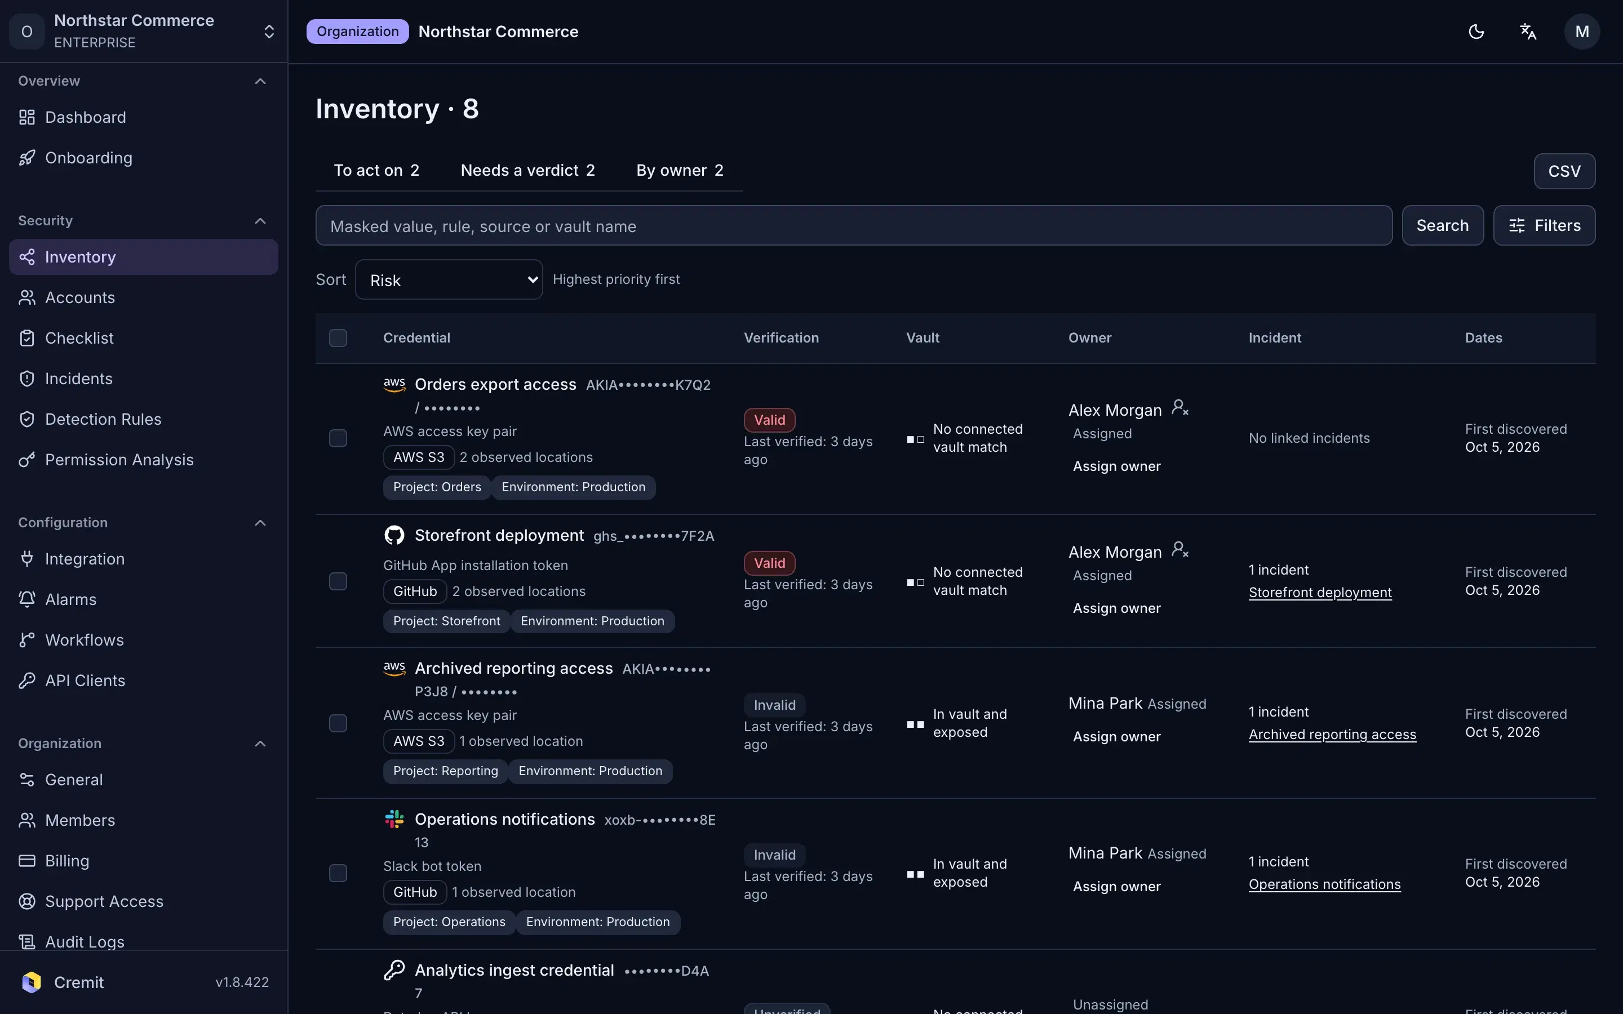Viewport: 1623px width, 1014px height.
Task: Open Onboarding rocket item
Action: click(144, 158)
